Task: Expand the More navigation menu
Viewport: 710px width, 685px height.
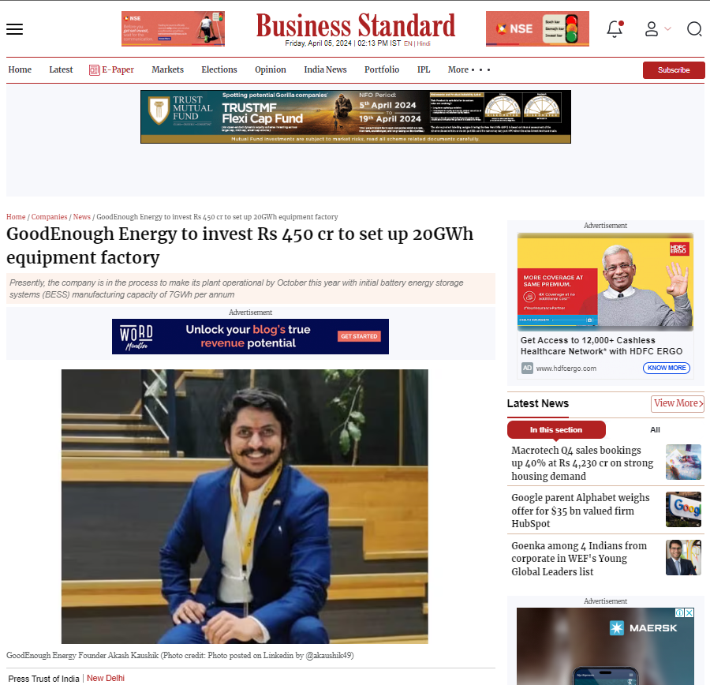Action: (x=469, y=69)
